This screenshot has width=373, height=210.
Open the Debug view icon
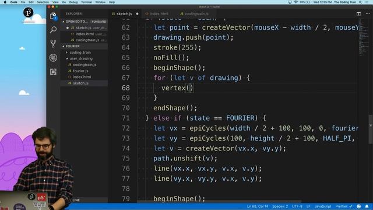pos(53,58)
